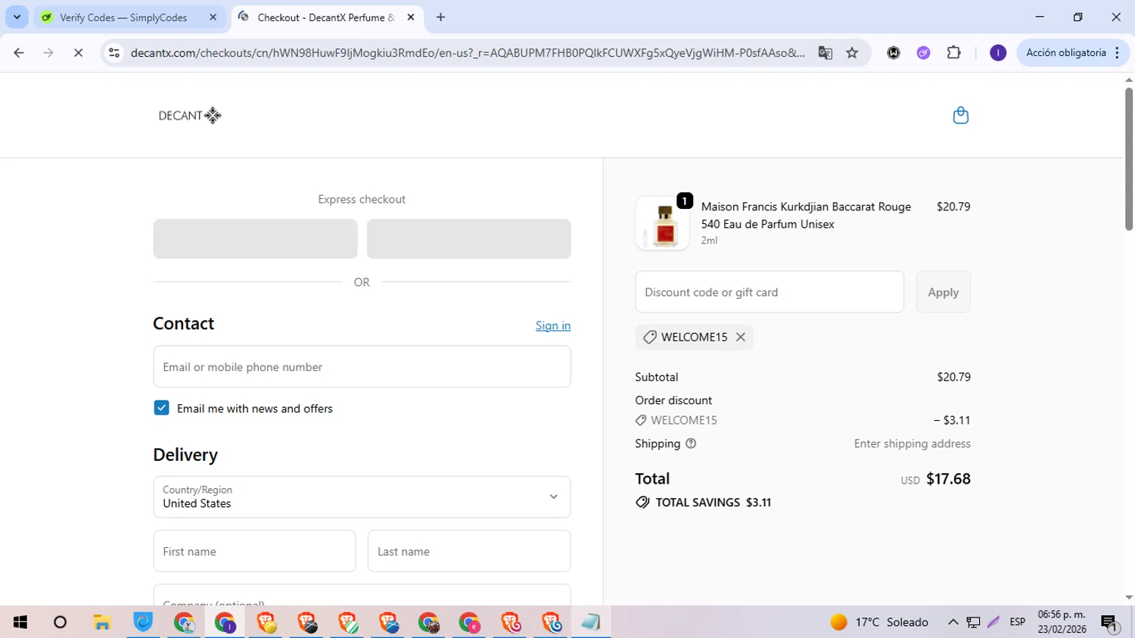Remove the WELCOME15 discount code

(x=741, y=338)
